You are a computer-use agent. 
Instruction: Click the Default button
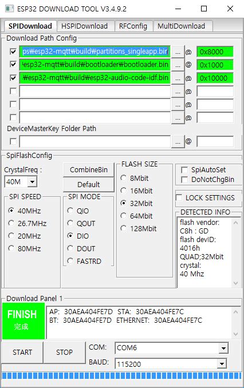pos(89,185)
